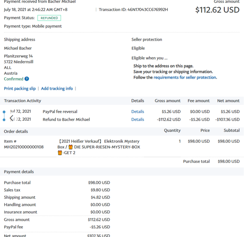Screen dimensions: 247x237
Task: Click the Order details section header
Action: coord(16,131)
